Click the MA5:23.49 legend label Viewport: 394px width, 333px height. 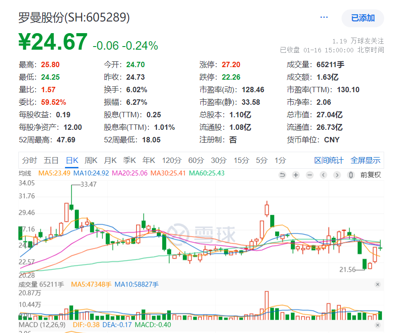pos(54,173)
